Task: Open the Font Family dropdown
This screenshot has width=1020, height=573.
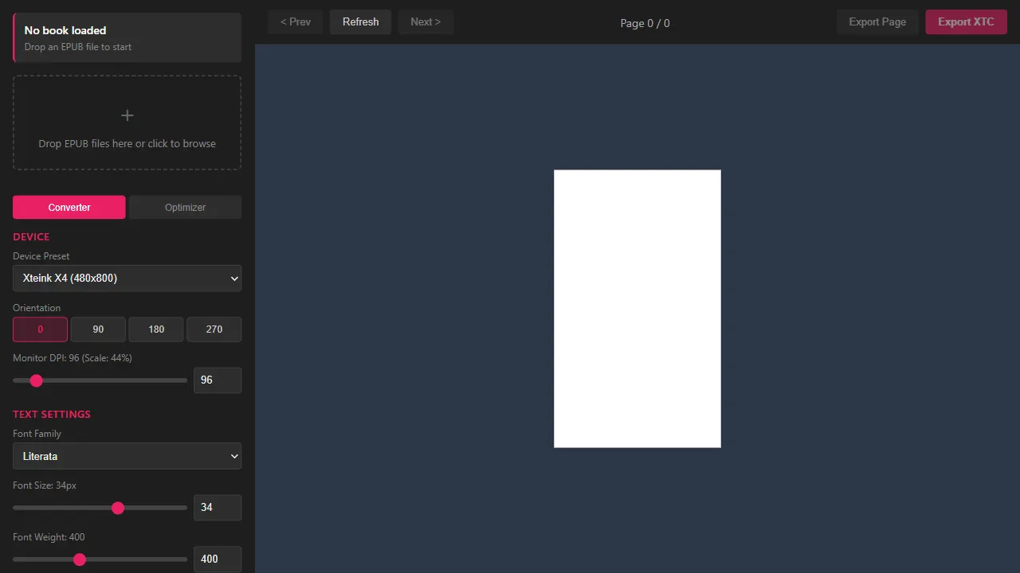Action: (127, 457)
